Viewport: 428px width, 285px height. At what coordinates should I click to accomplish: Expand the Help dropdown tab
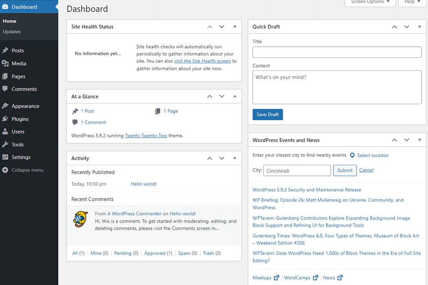coord(412,2)
